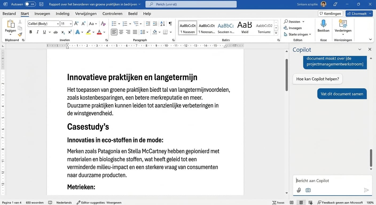376x205 pixels.
Task: Attach a file in the Copilot chat
Action: point(299,190)
